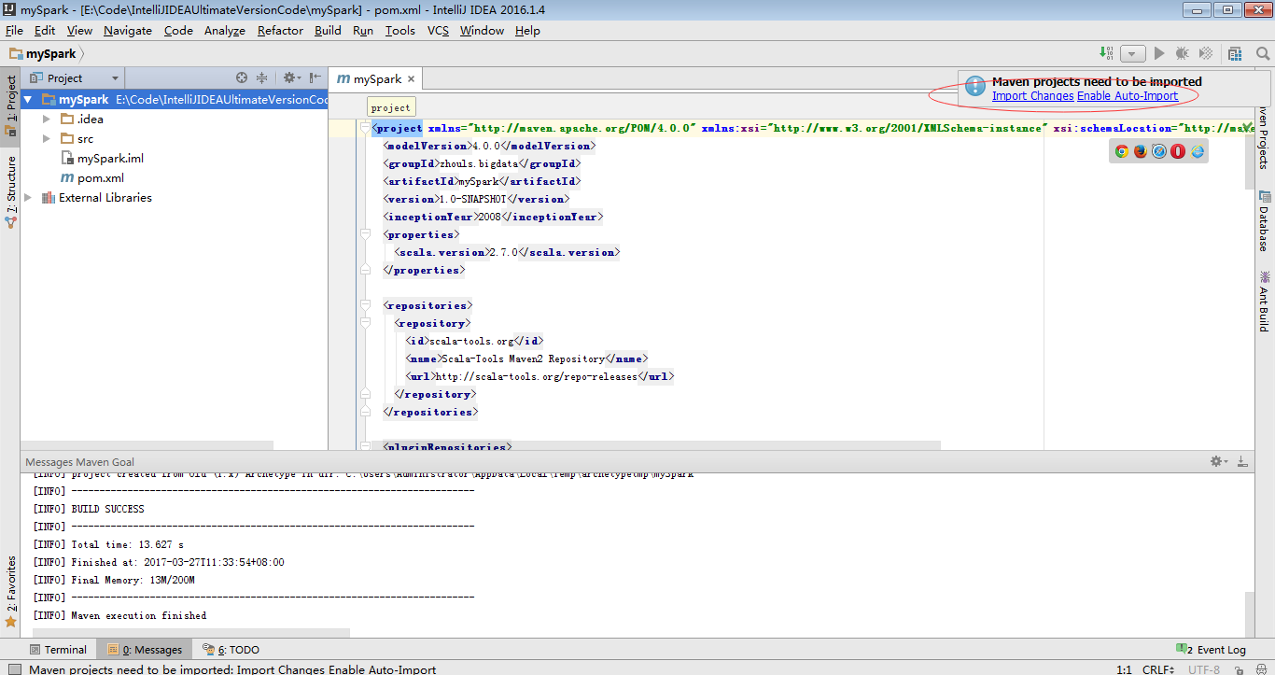
Task: Open the Terminal tool window tab
Action: click(58, 650)
